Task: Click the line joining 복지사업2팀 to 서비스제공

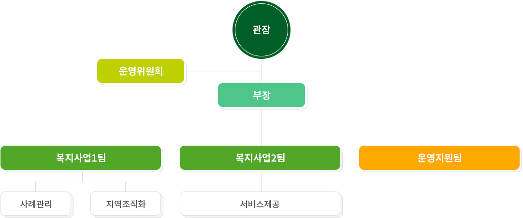Action: pyautogui.click(x=261, y=181)
